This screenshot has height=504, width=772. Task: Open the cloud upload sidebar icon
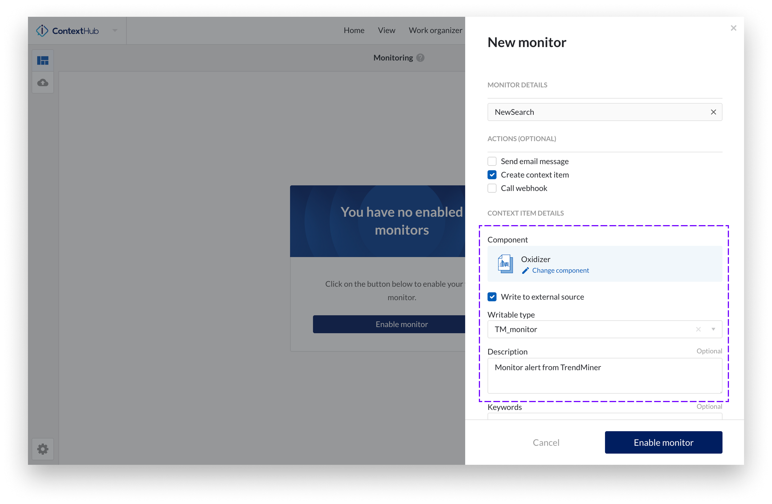coord(43,83)
